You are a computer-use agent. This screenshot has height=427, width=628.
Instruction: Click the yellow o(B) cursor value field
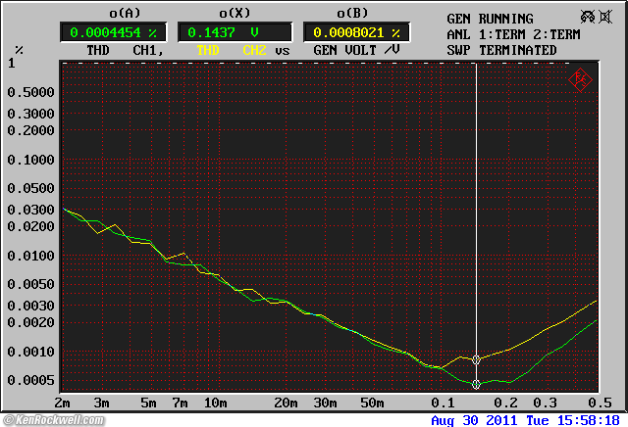[x=356, y=31]
